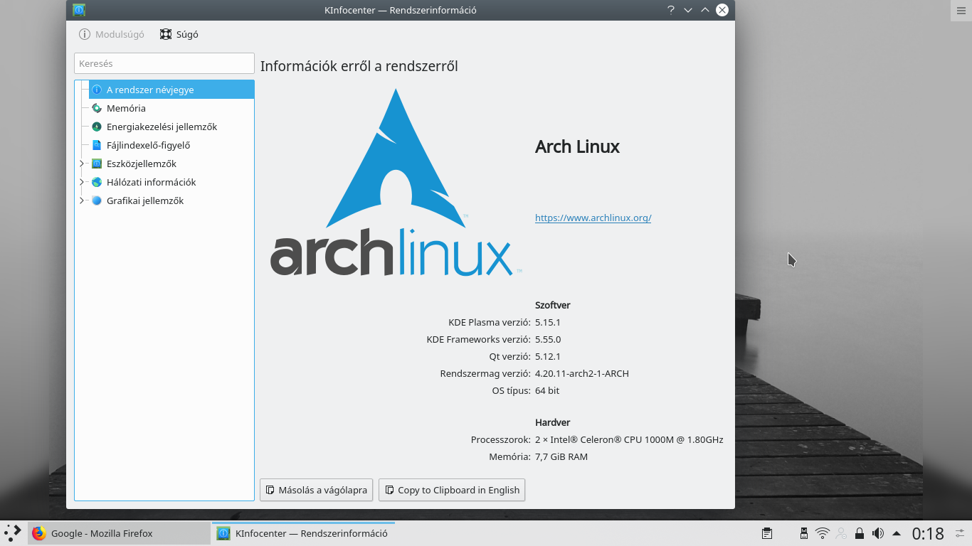Screen dimensions: 972x546
Task: Open the 0:18 clock in the panel
Action: pos(928,533)
